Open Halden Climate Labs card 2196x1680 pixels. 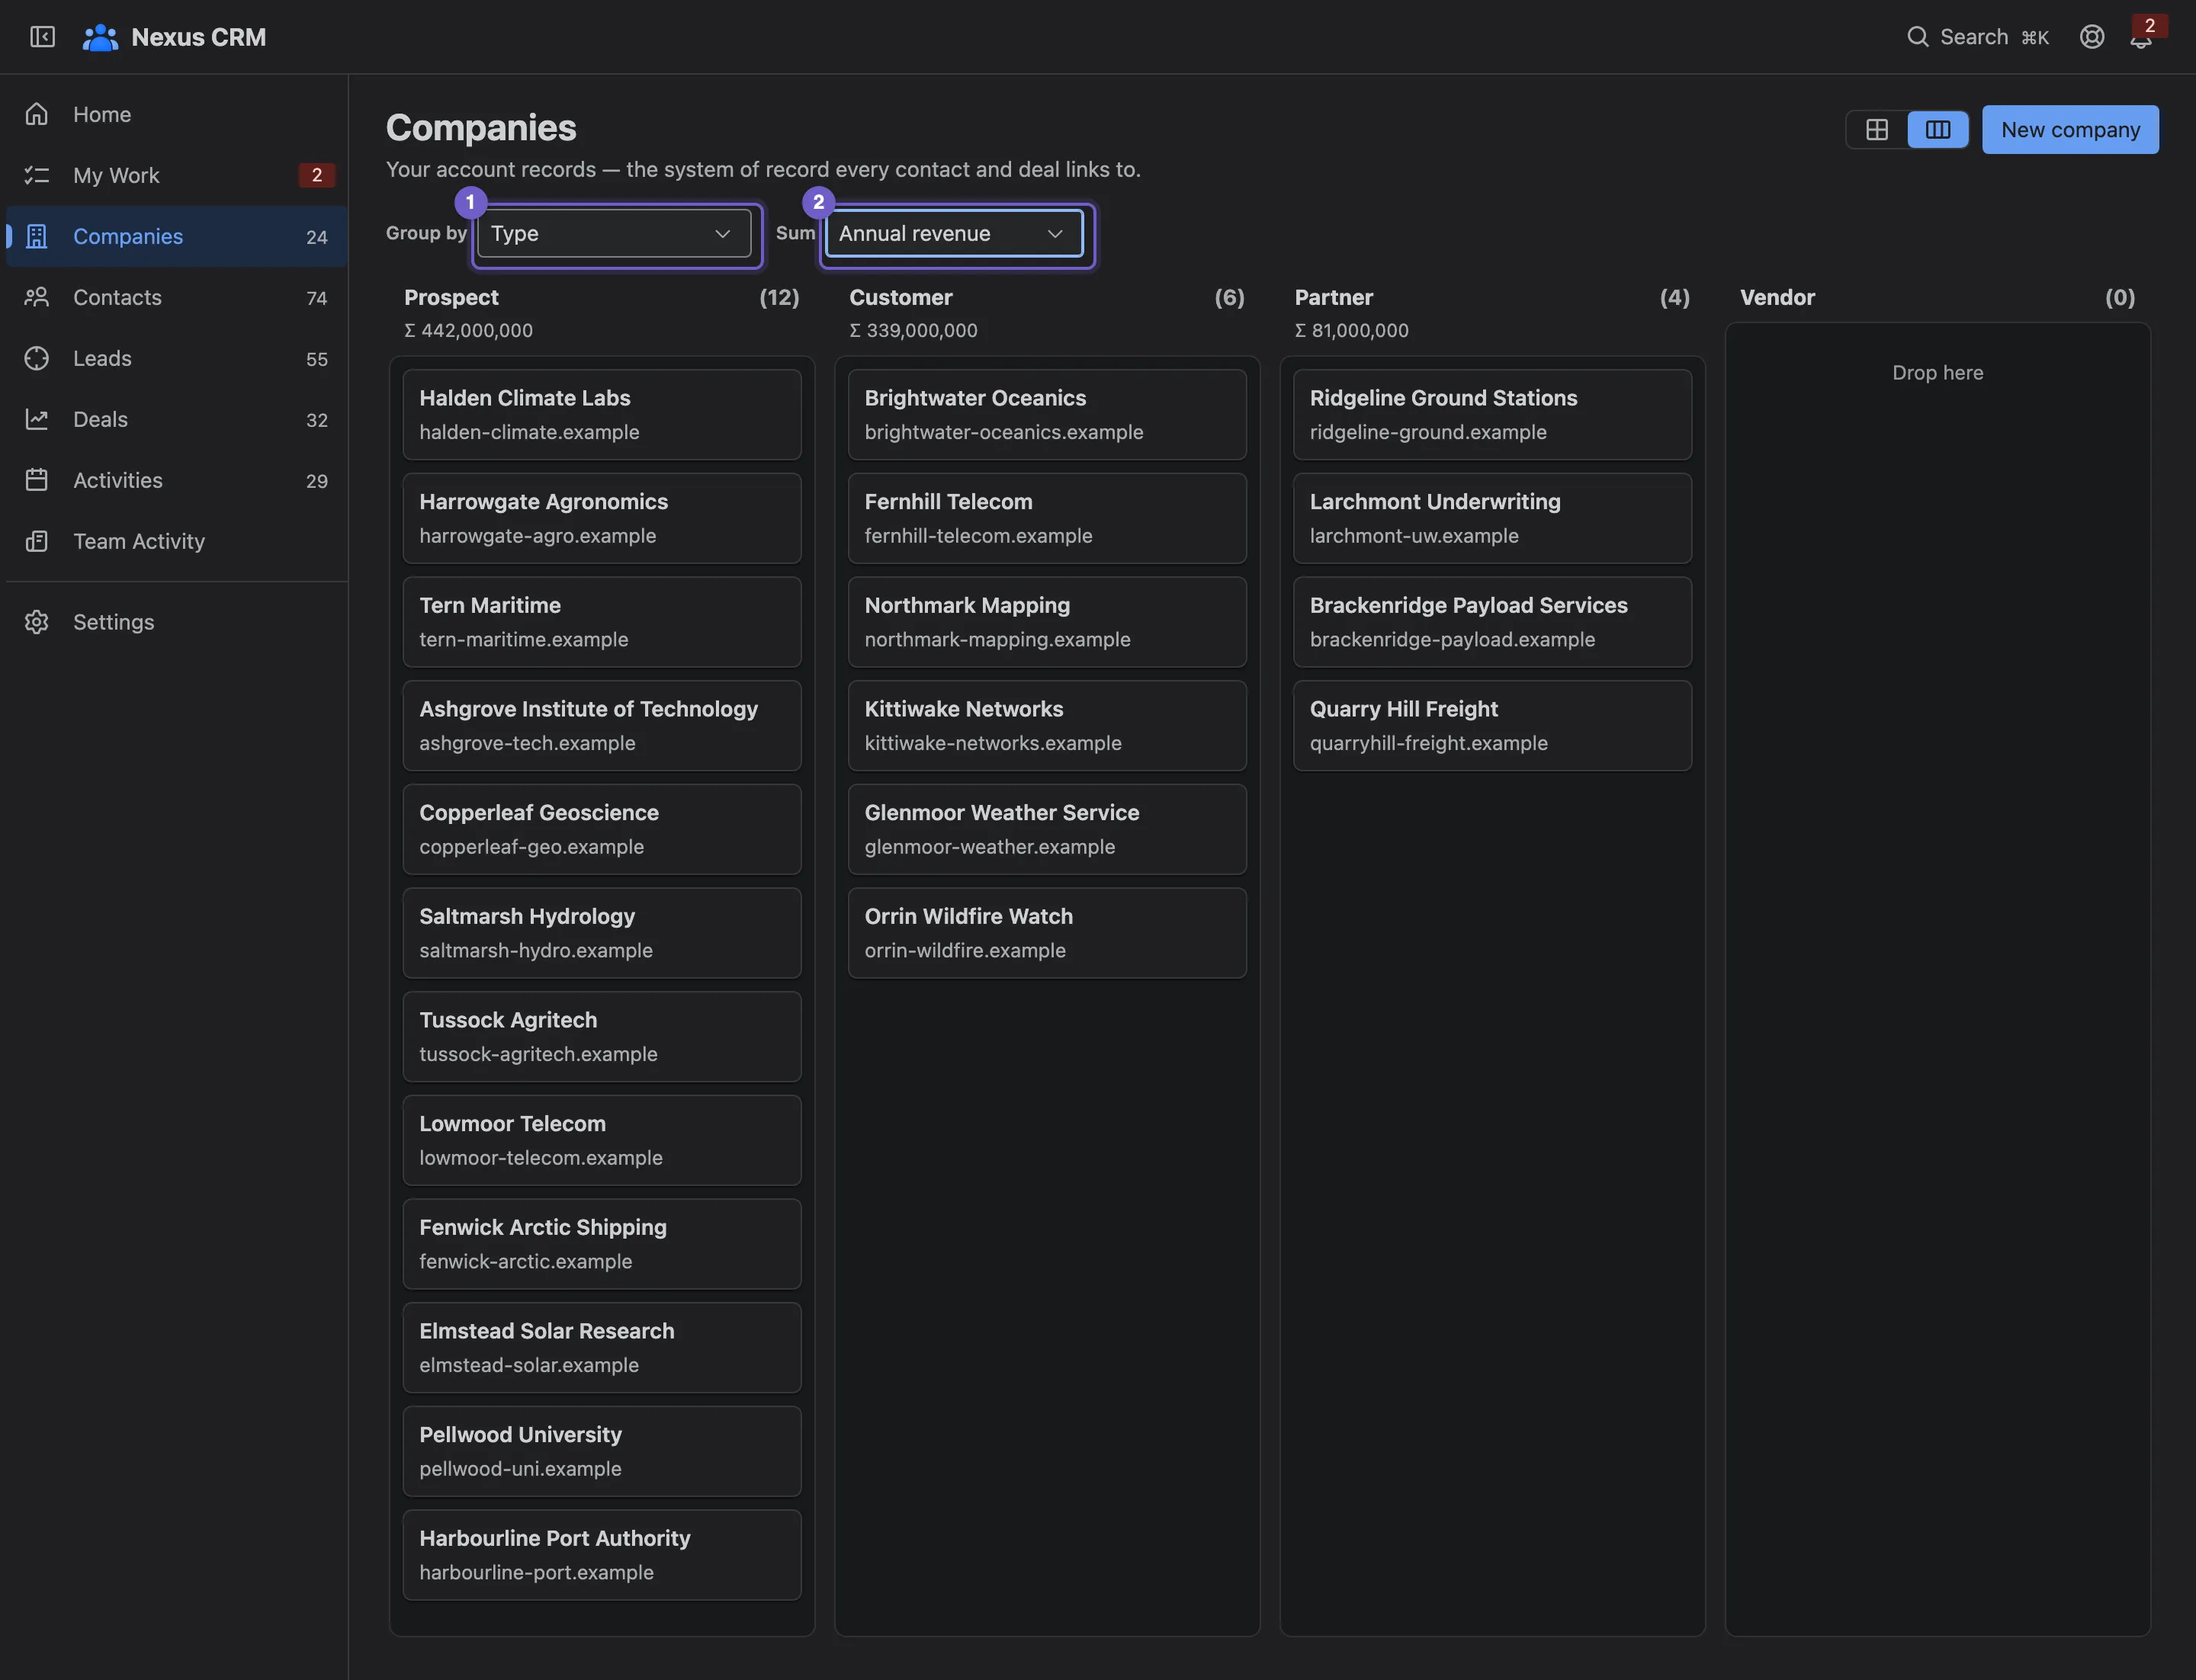[x=602, y=415]
